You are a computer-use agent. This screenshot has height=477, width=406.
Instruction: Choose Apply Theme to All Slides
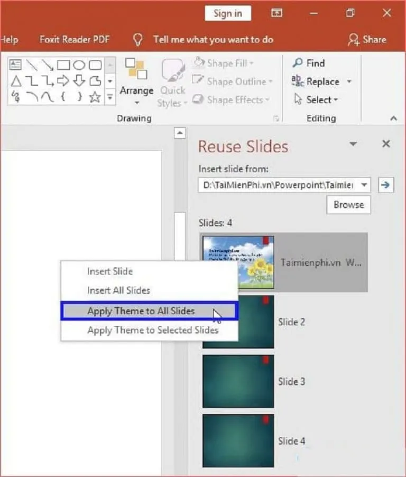click(x=149, y=310)
